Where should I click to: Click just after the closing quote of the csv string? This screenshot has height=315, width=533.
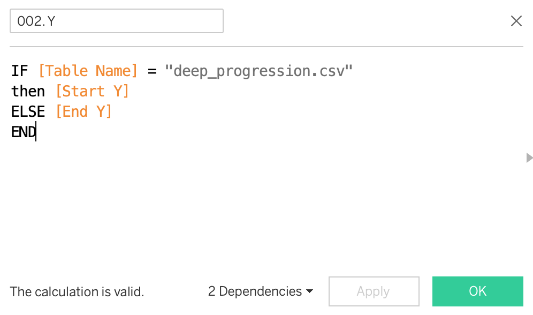[355, 71]
